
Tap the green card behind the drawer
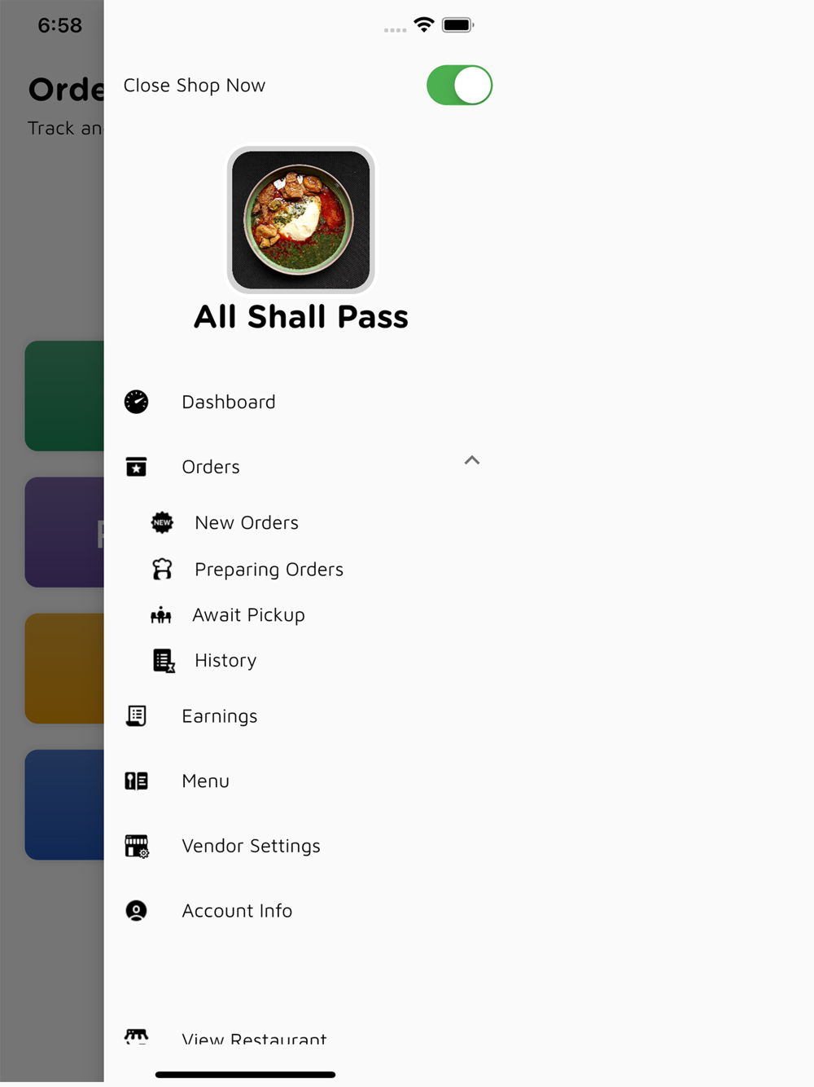pos(64,396)
